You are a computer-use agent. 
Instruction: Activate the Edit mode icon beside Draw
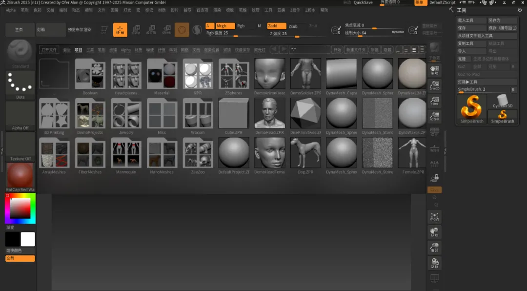coord(104,30)
